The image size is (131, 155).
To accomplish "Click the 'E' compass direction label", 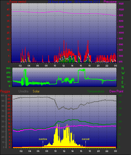I will [x=122, y=82].
